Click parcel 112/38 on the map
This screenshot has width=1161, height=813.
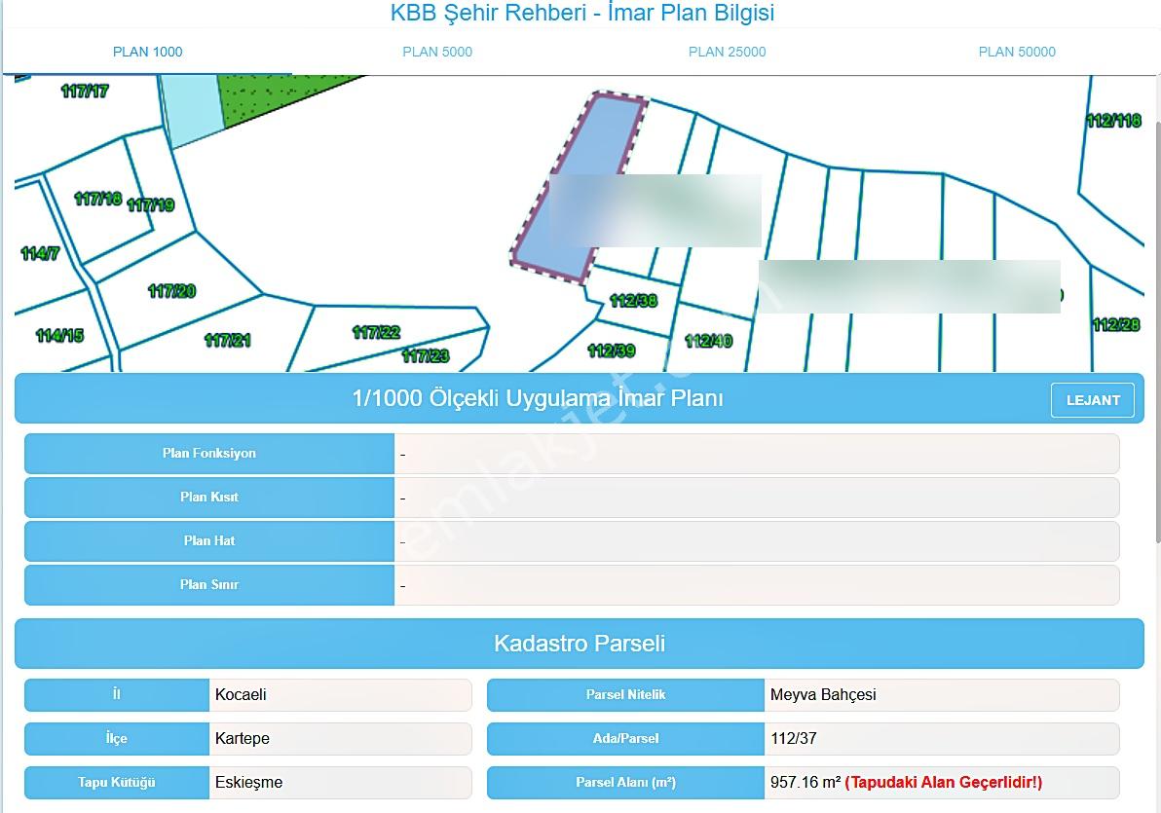[633, 300]
